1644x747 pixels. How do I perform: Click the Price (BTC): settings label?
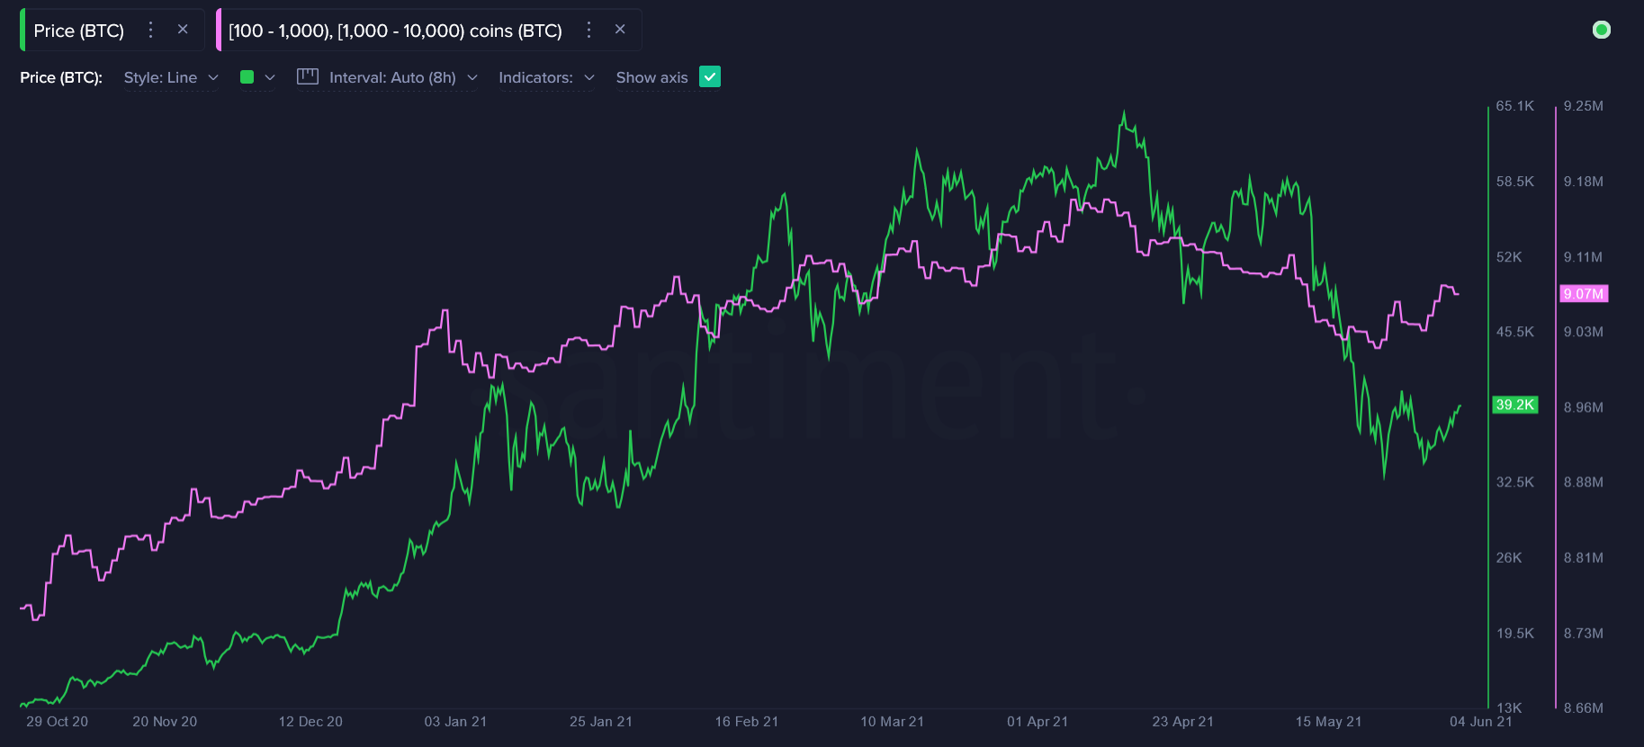[61, 77]
